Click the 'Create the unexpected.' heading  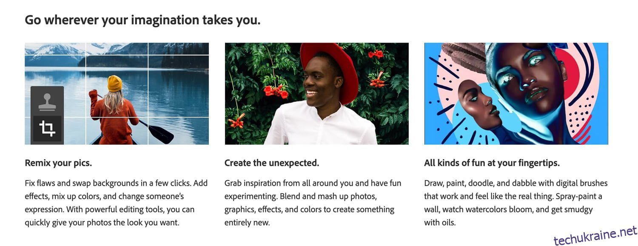point(272,163)
